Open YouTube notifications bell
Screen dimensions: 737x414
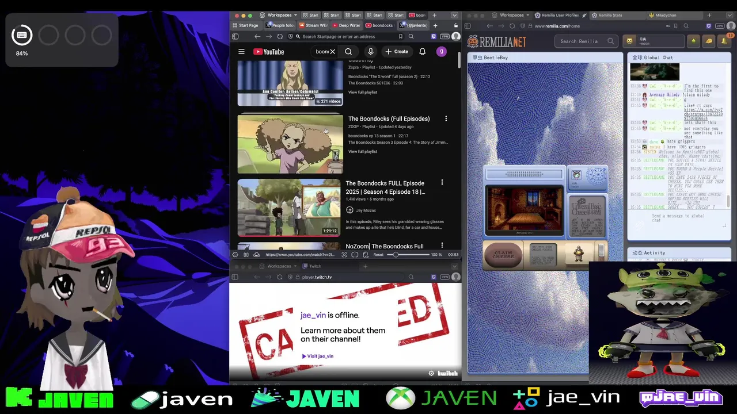(422, 52)
